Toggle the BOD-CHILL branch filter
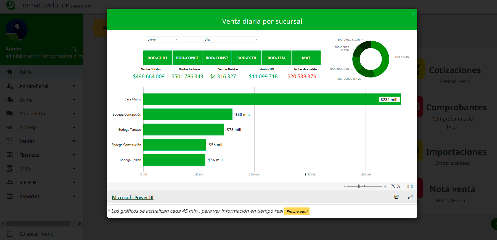497x240 pixels. coord(158,58)
